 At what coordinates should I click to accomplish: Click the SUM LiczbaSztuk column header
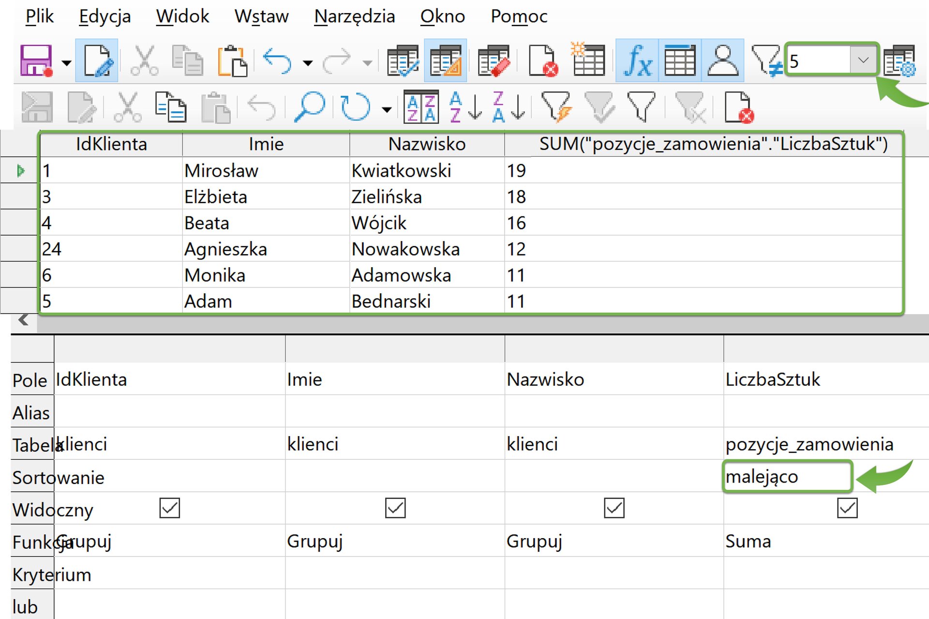(704, 144)
